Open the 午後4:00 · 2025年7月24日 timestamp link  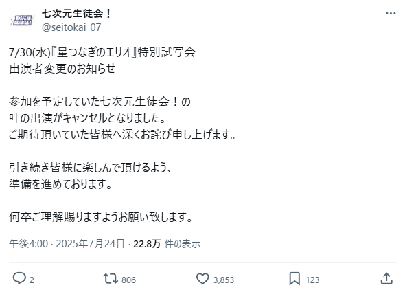tap(67, 244)
